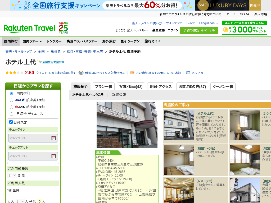Open the 部屋 room count dropdown

pyautogui.click(x=12, y=176)
